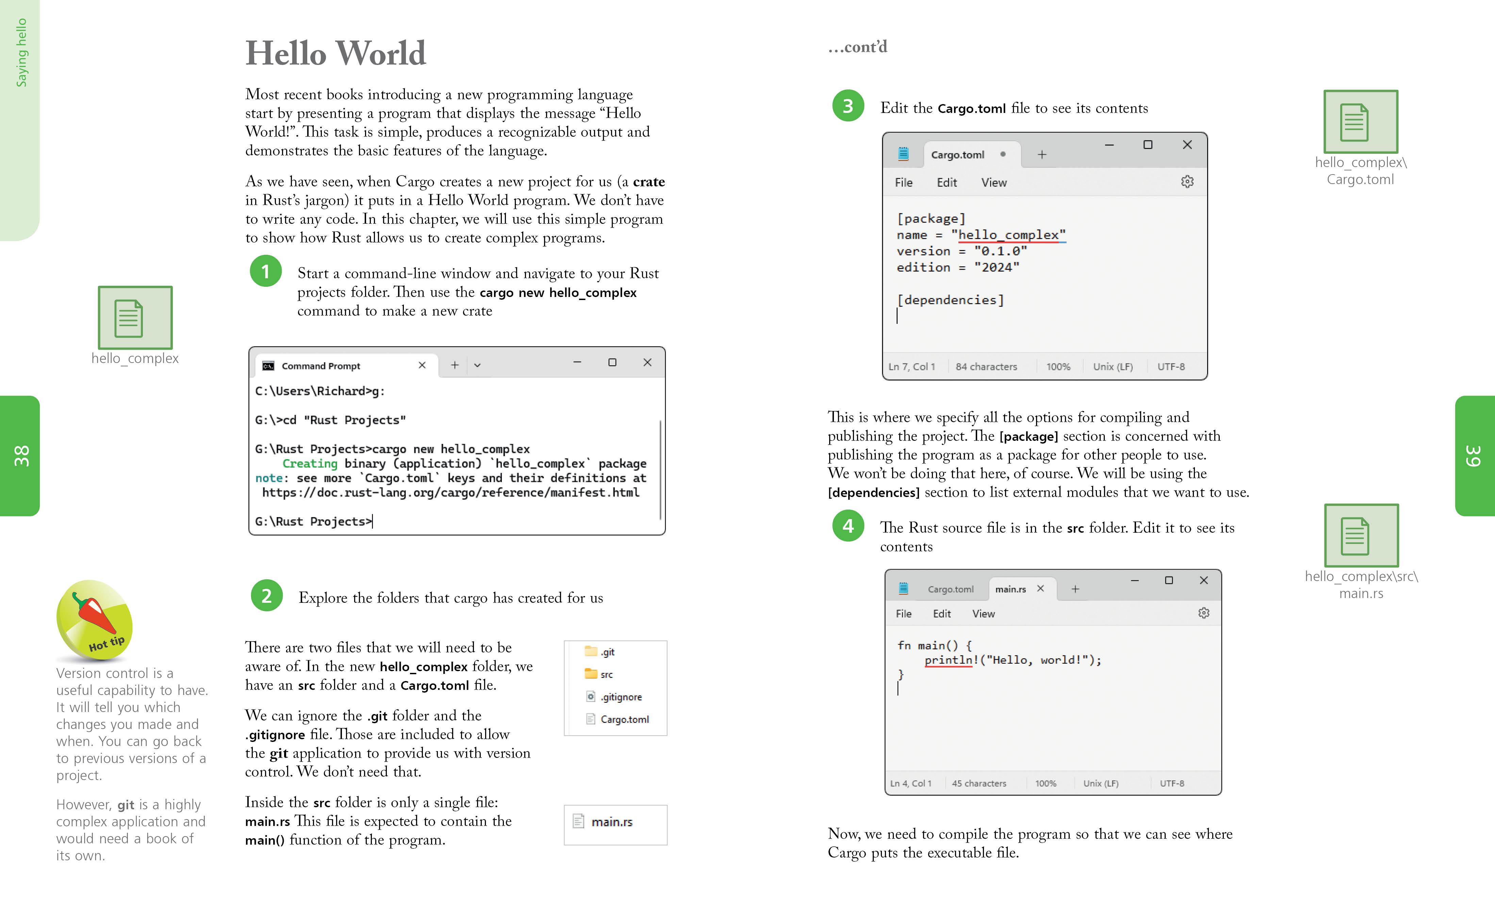Add a new tab in the main.rs Notepad window

click(1075, 589)
